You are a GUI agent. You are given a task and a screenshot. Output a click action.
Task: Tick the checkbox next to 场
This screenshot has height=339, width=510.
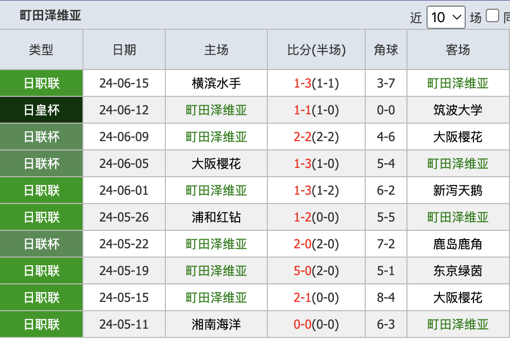coord(492,15)
